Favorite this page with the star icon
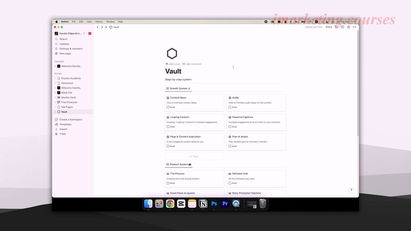 [x=349, y=27]
